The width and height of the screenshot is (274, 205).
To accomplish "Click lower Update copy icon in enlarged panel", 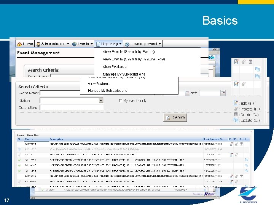I will point(258,76).
